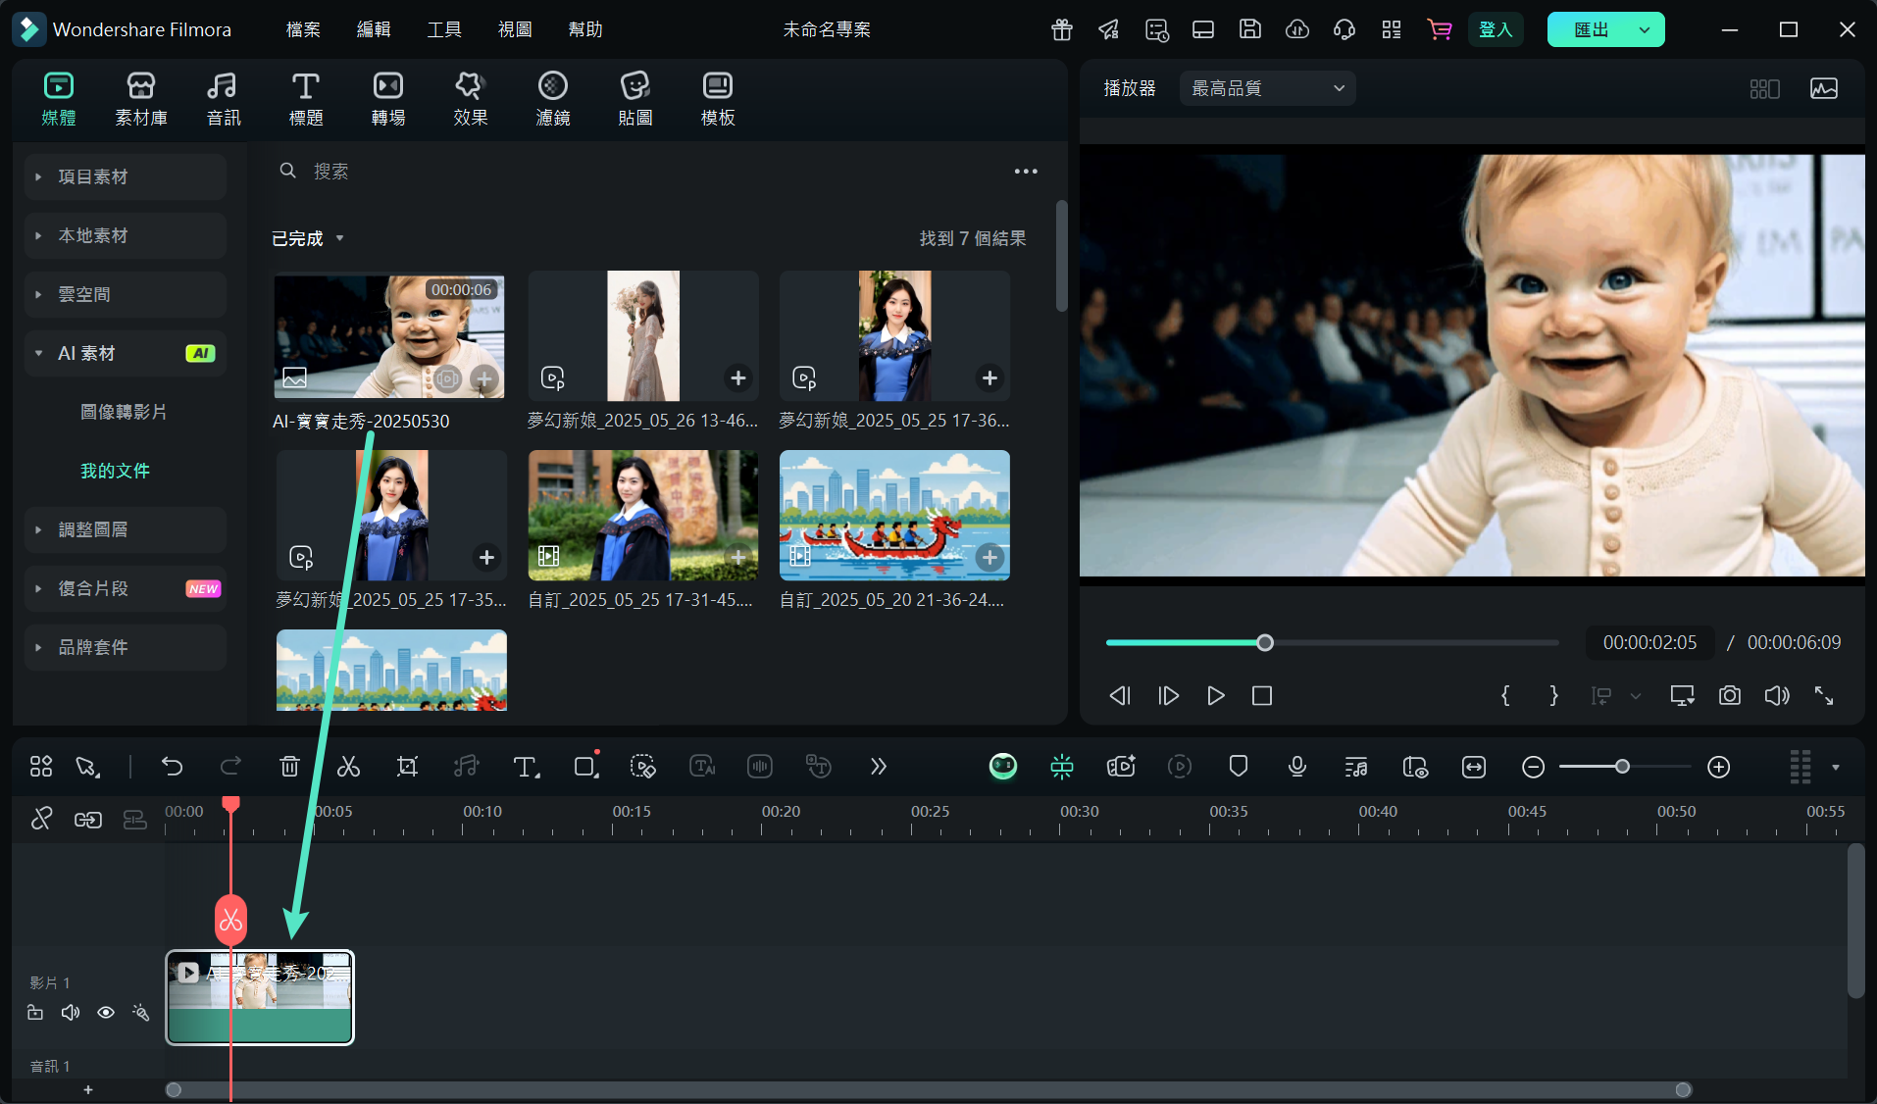Click the fit timeline to window icon
The height and width of the screenshot is (1104, 1877).
tap(1474, 767)
